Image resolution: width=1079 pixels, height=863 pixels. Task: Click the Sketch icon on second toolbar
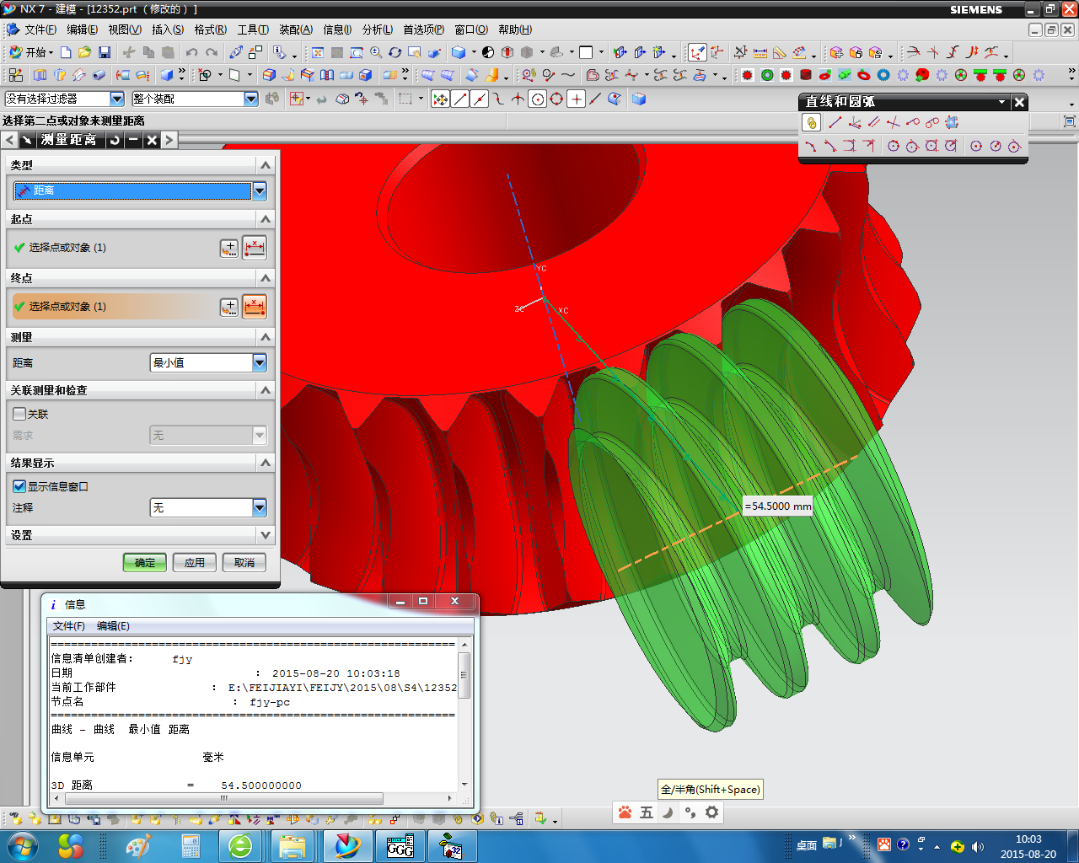16,75
